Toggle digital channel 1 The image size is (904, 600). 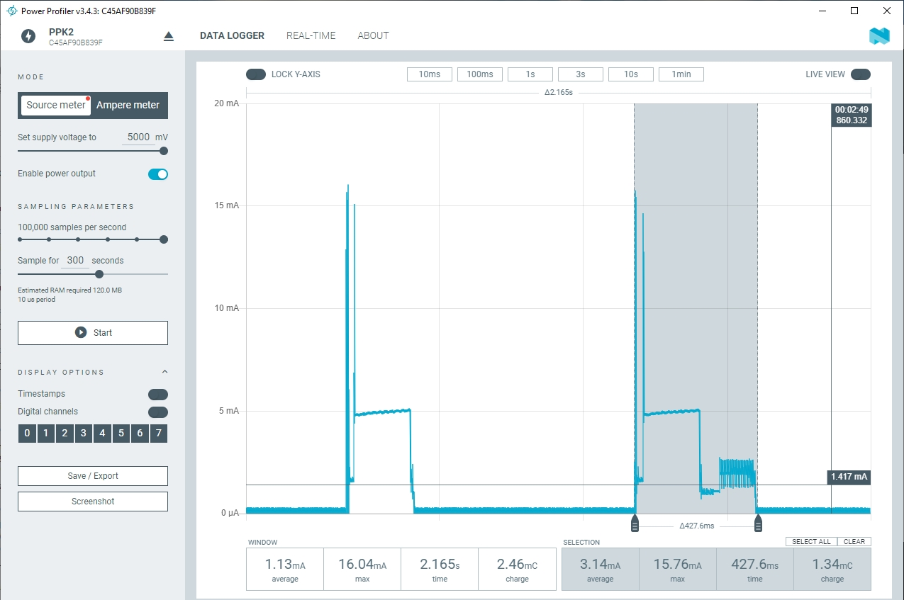(x=45, y=434)
